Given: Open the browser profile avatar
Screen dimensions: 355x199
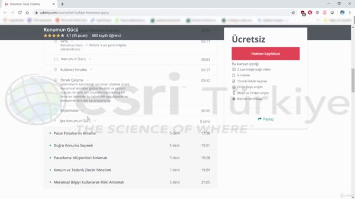Looking at the screenshot, I should (342, 13).
